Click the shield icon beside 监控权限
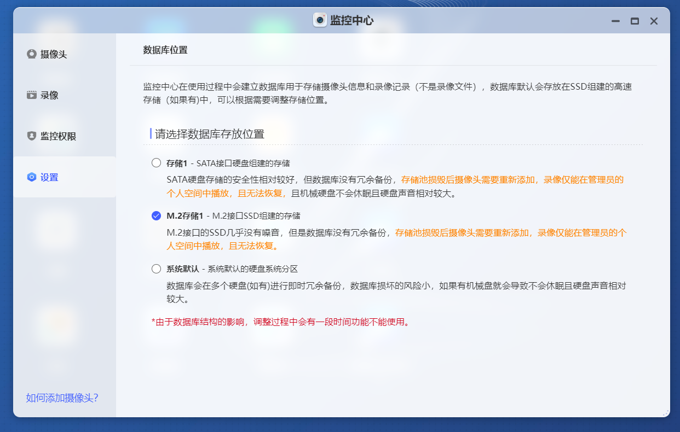 (32, 136)
